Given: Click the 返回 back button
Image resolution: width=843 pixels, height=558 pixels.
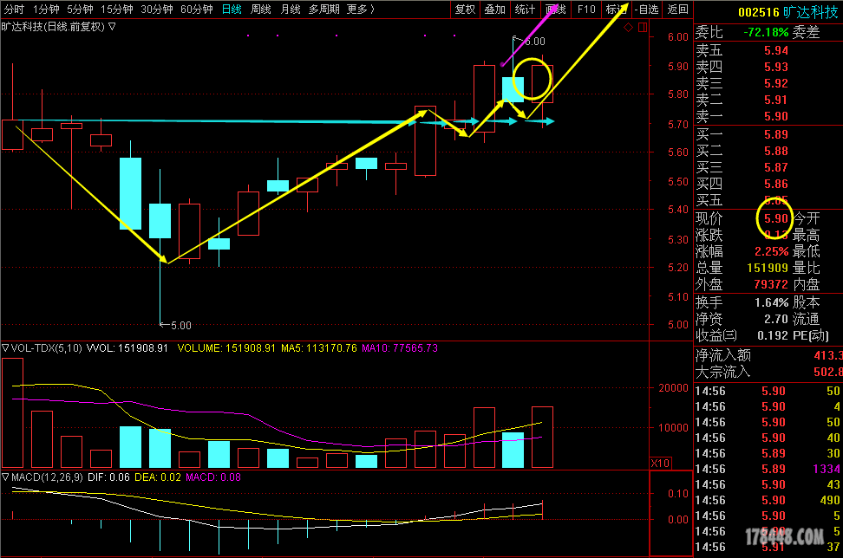Looking at the screenshot, I should tap(677, 10).
